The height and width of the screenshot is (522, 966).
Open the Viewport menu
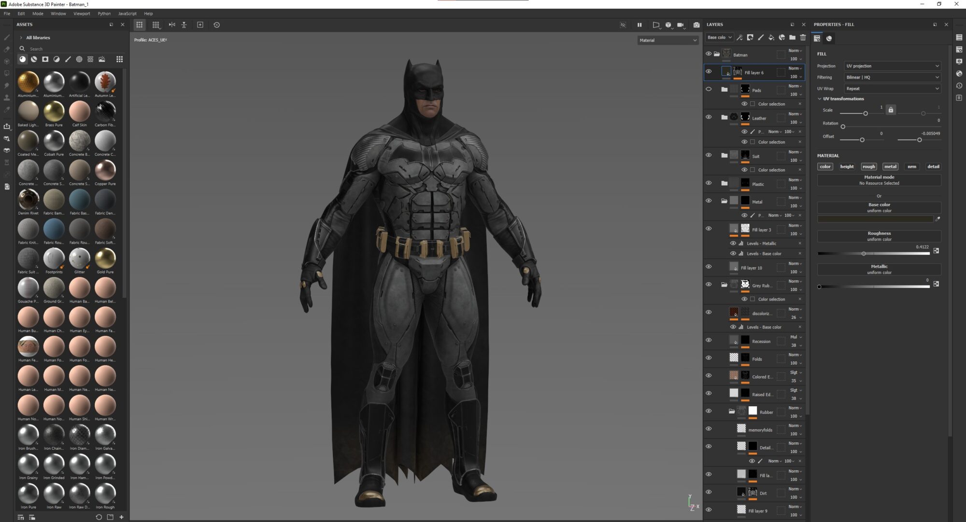tap(82, 14)
